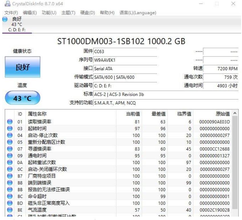
Task: Click the scrollbar up arrow in attribute list
Action: click(x=235, y=113)
